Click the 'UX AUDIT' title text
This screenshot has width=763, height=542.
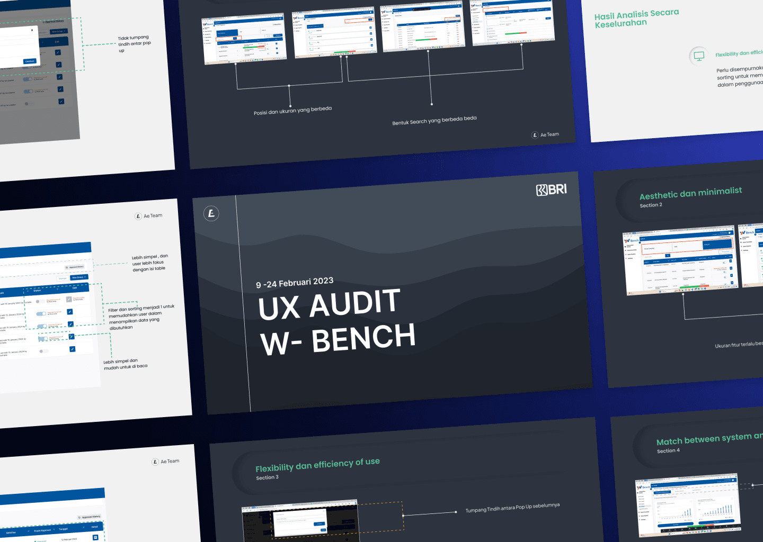(x=329, y=304)
